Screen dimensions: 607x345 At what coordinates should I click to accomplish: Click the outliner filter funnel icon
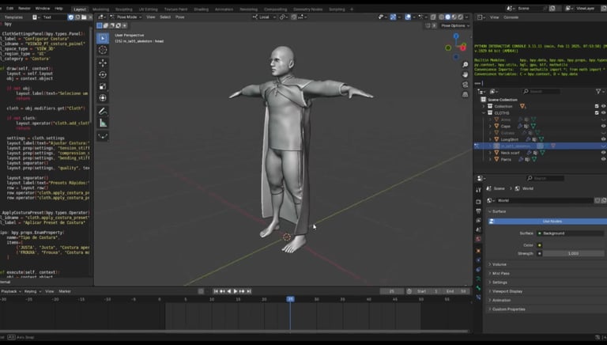[598, 92]
